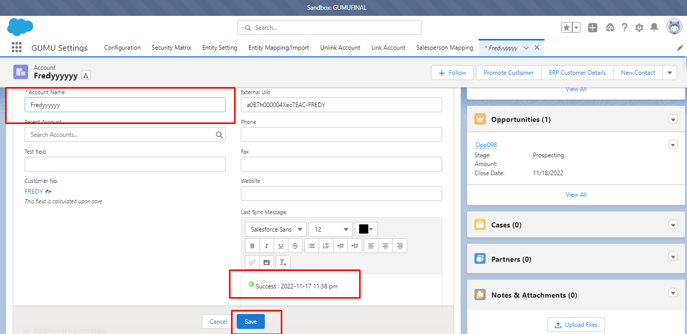The width and height of the screenshot is (687, 334).
Task: Align text left
Action: coord(371,246)
